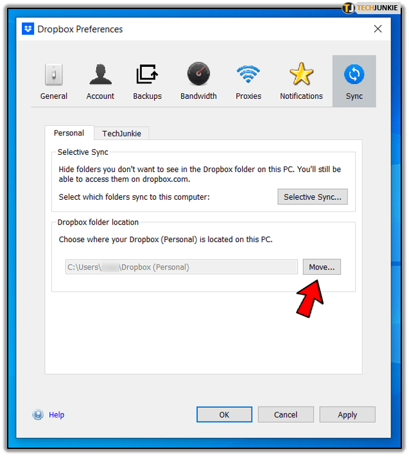
Task: Click the Dropbox logo in title bar
Action: (28, 29)
